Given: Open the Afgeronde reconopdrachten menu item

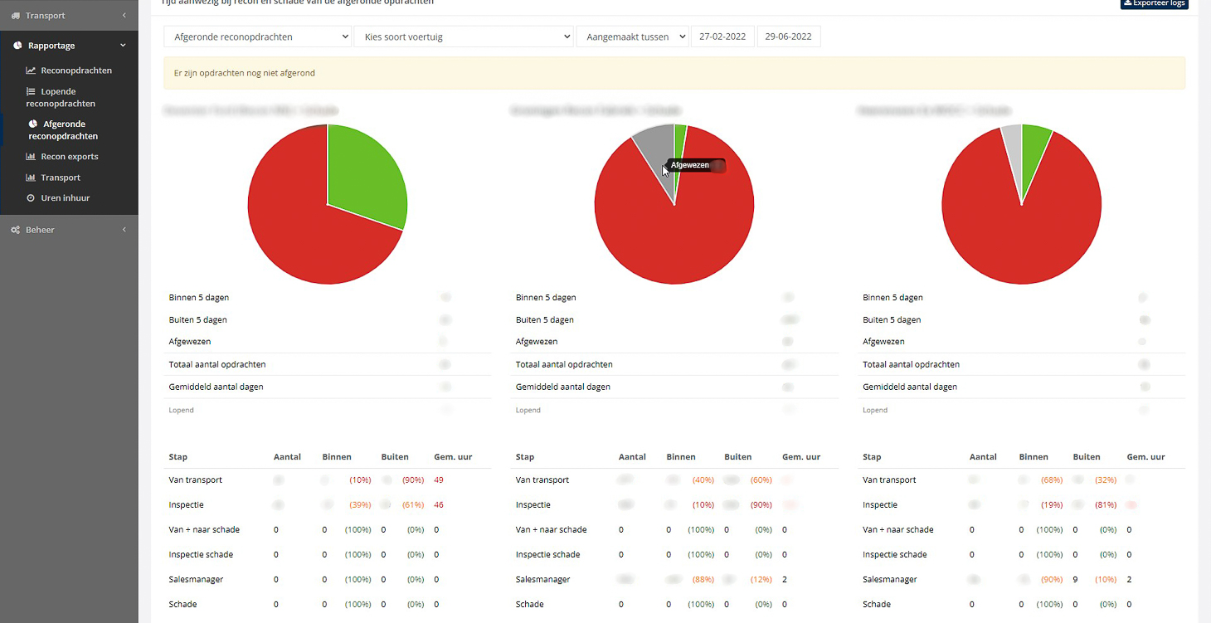Looking at the screenshot, I should [x=63, y=130].
